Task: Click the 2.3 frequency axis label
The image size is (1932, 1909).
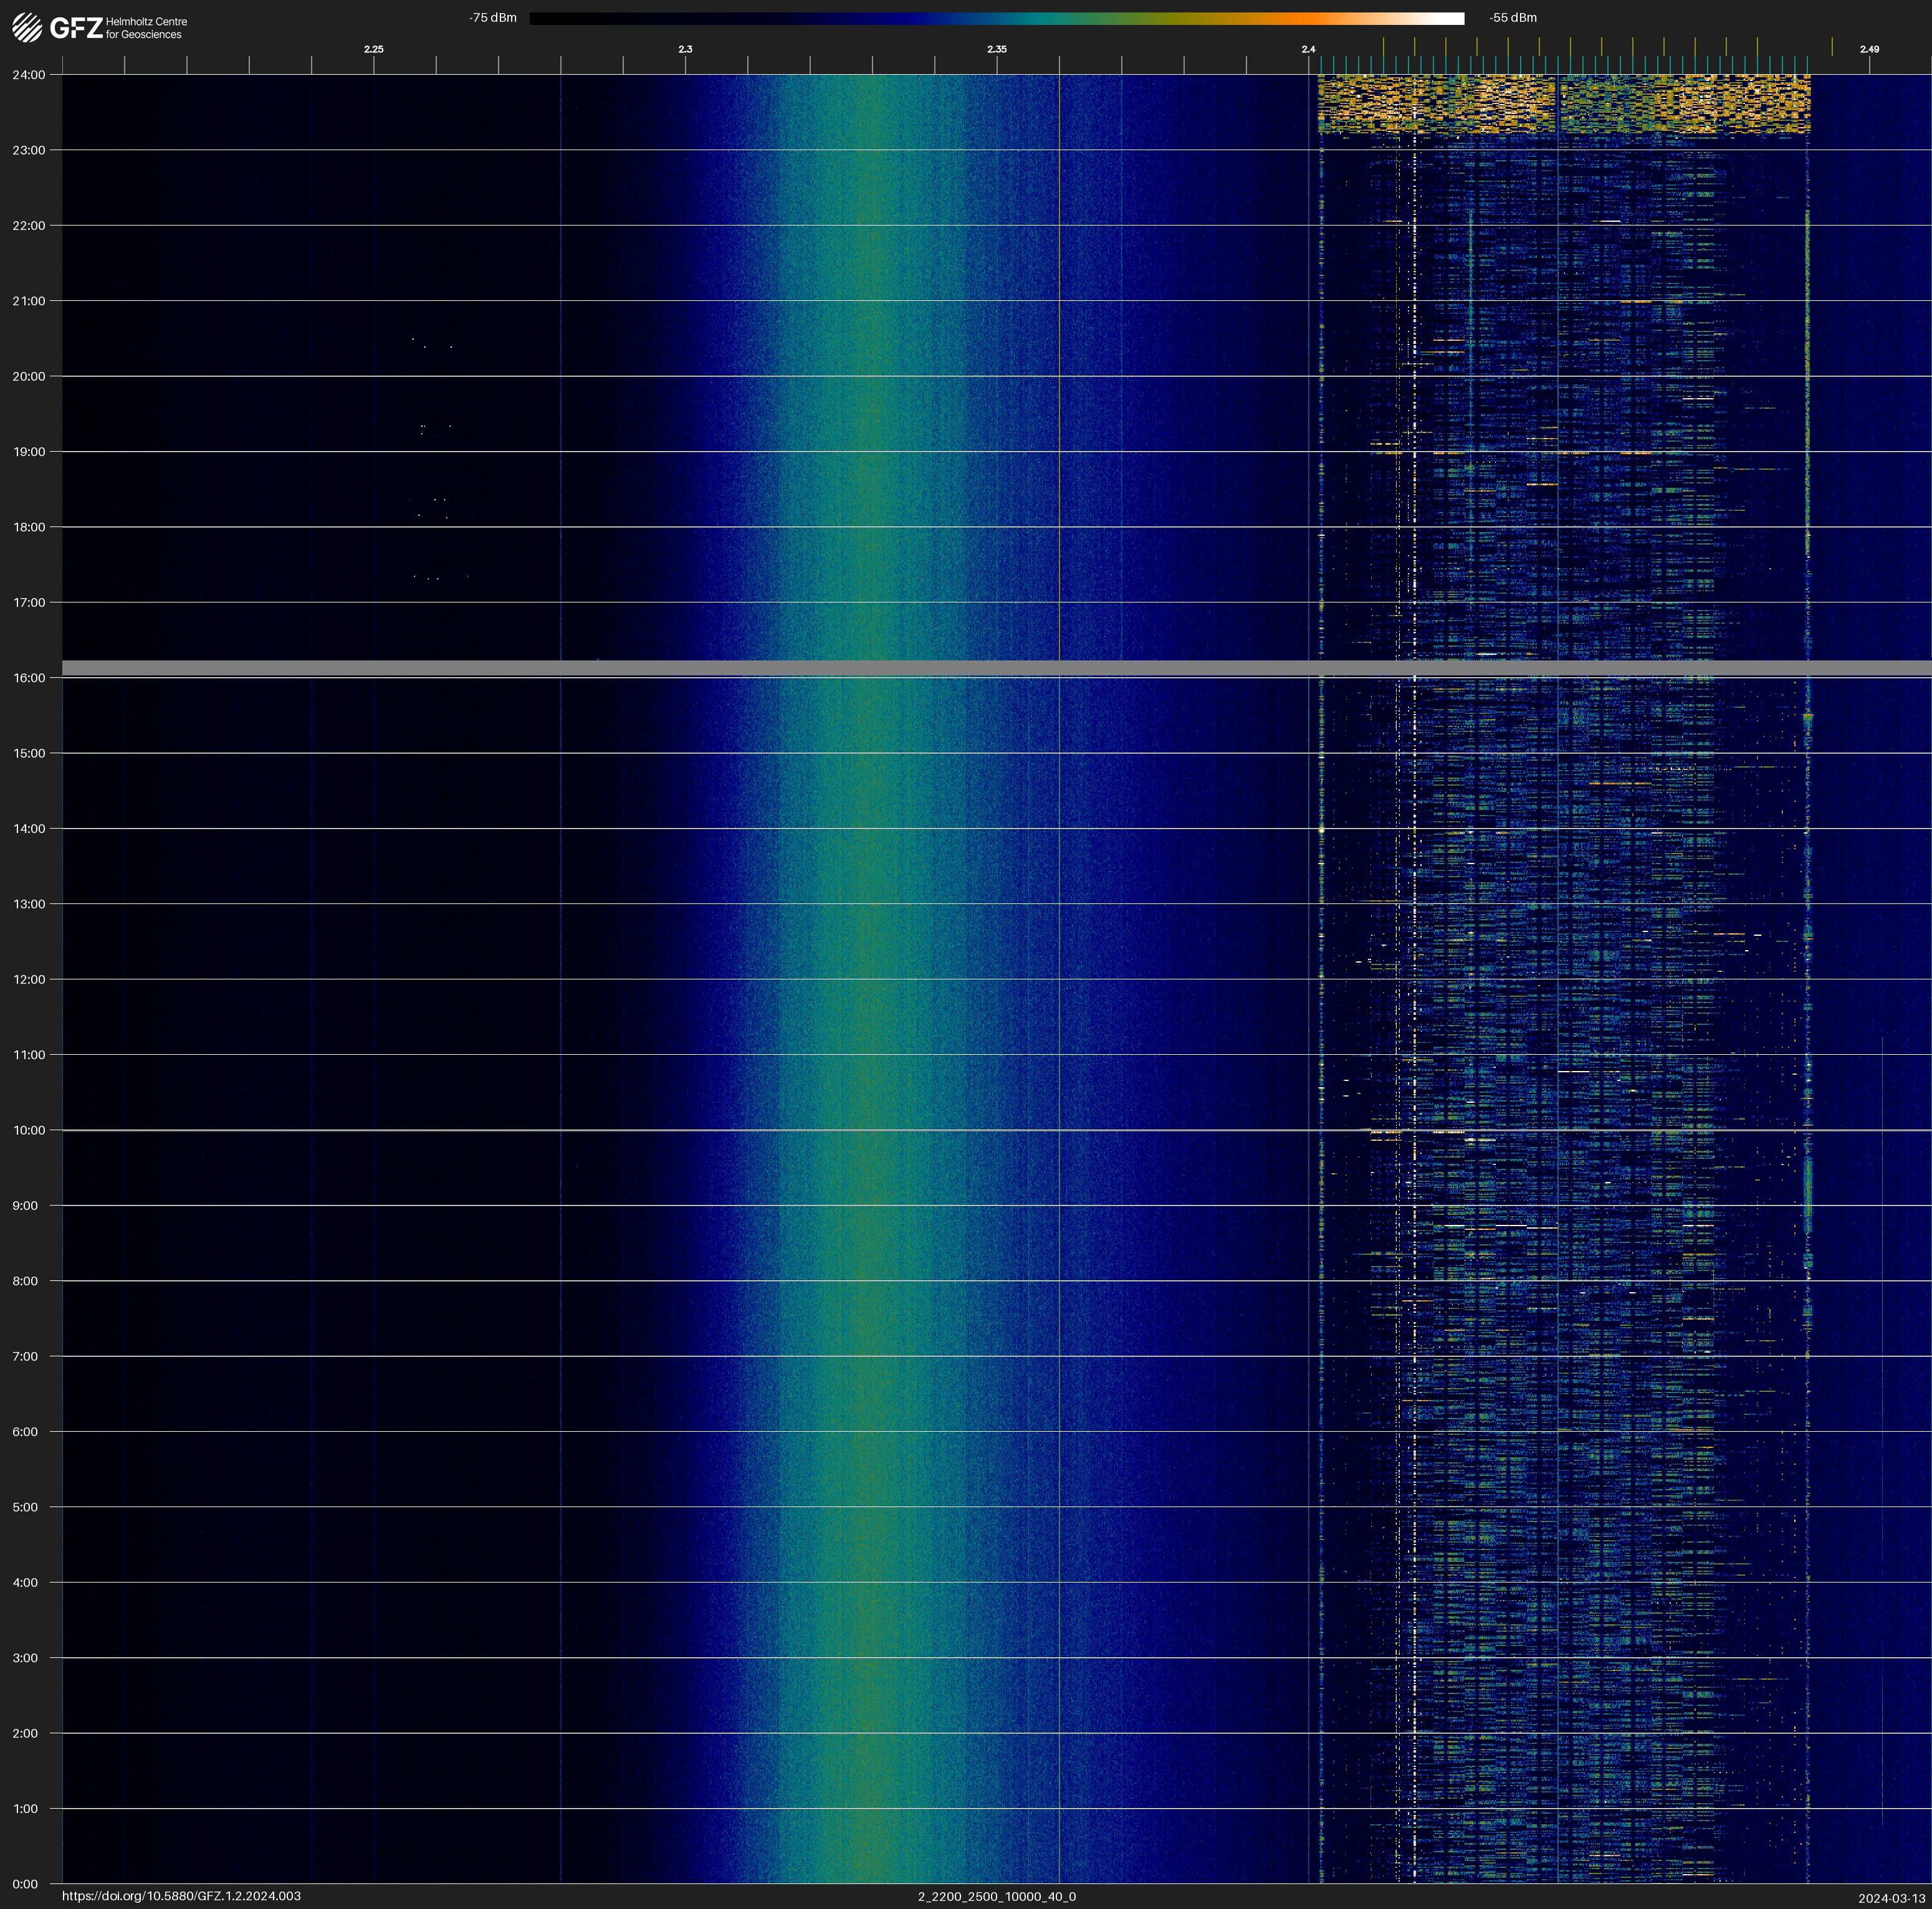Action: 685,49
